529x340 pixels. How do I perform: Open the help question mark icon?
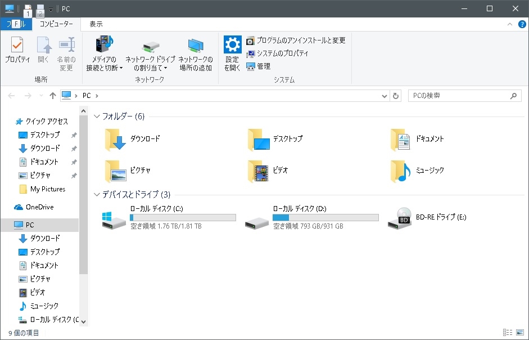522,24
